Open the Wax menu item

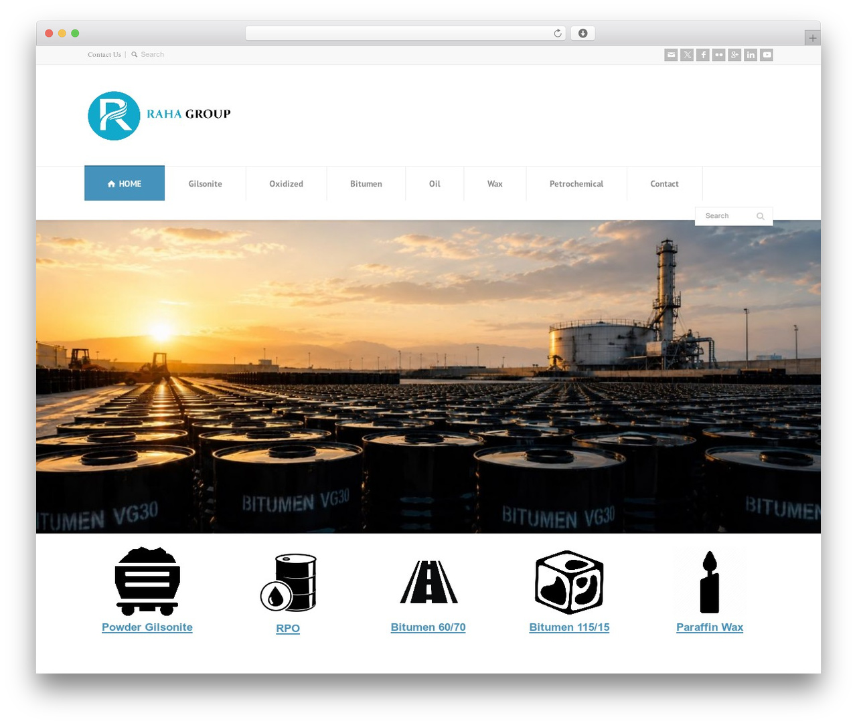tap(495, 184)
